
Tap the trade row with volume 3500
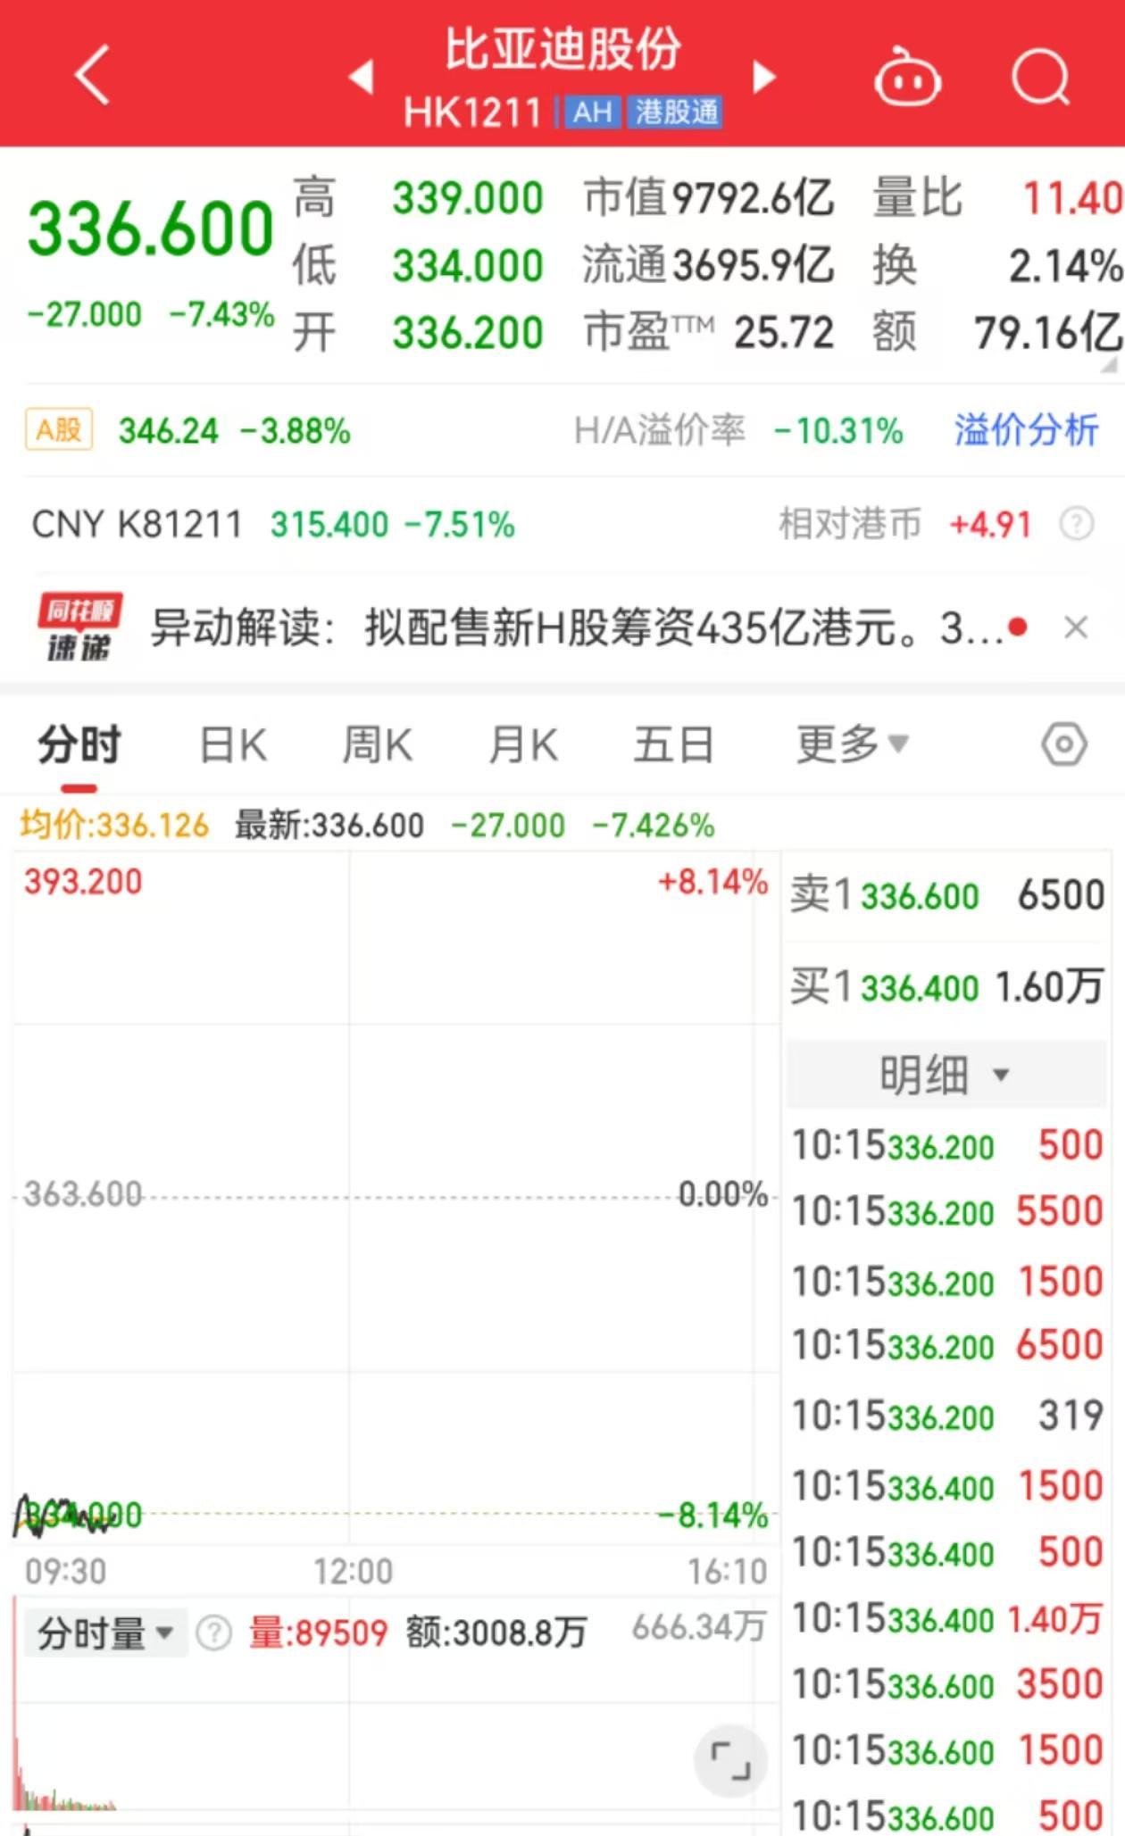pyautogui.click(x=948, y=1685)
